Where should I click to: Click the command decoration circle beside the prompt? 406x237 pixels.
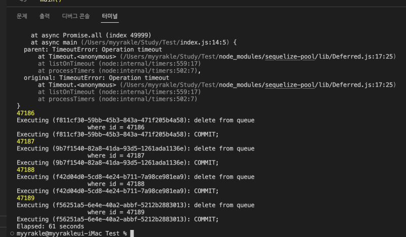pos(12,233)
